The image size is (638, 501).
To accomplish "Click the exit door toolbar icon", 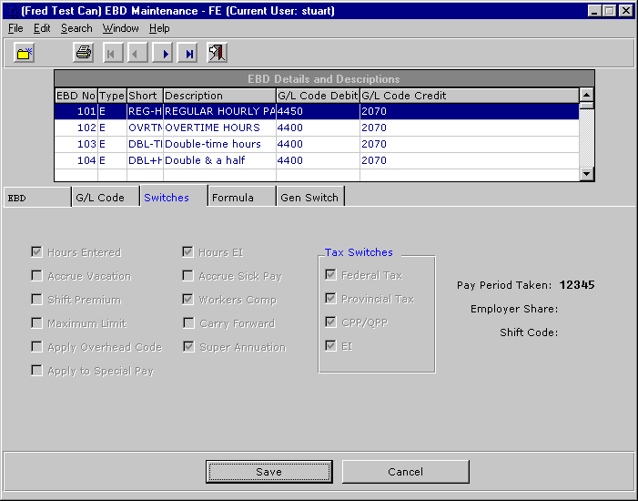I will pos(217,54).
